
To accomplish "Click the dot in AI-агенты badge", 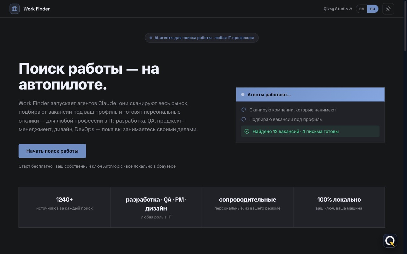I will tap(151, 38).
